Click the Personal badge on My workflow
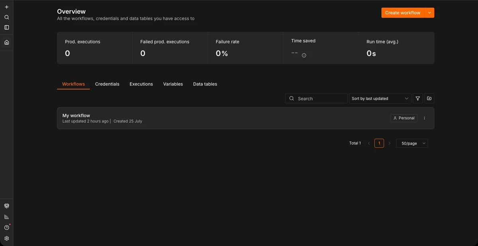The height and width of the screenshot is (246, 478). coord(404,118)
